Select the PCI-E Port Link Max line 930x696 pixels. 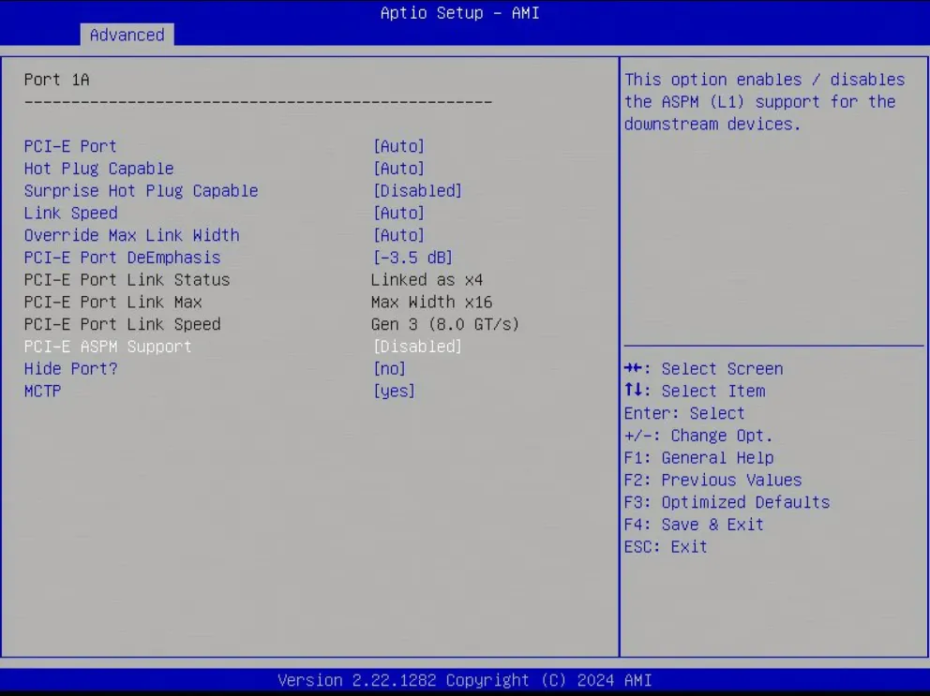tap(113, 302)
